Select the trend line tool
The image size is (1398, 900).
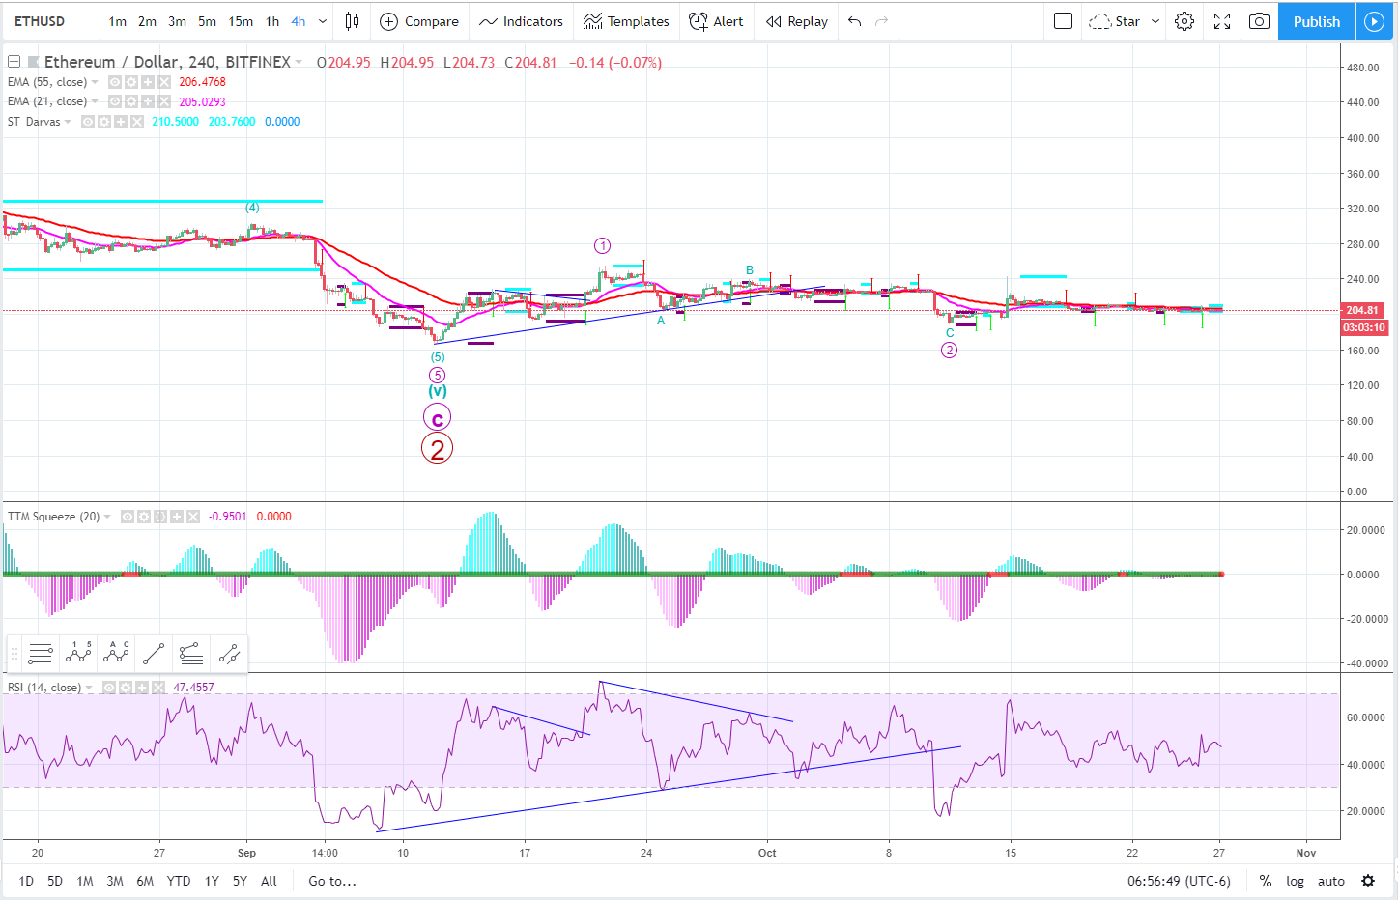tap(154, 654)
